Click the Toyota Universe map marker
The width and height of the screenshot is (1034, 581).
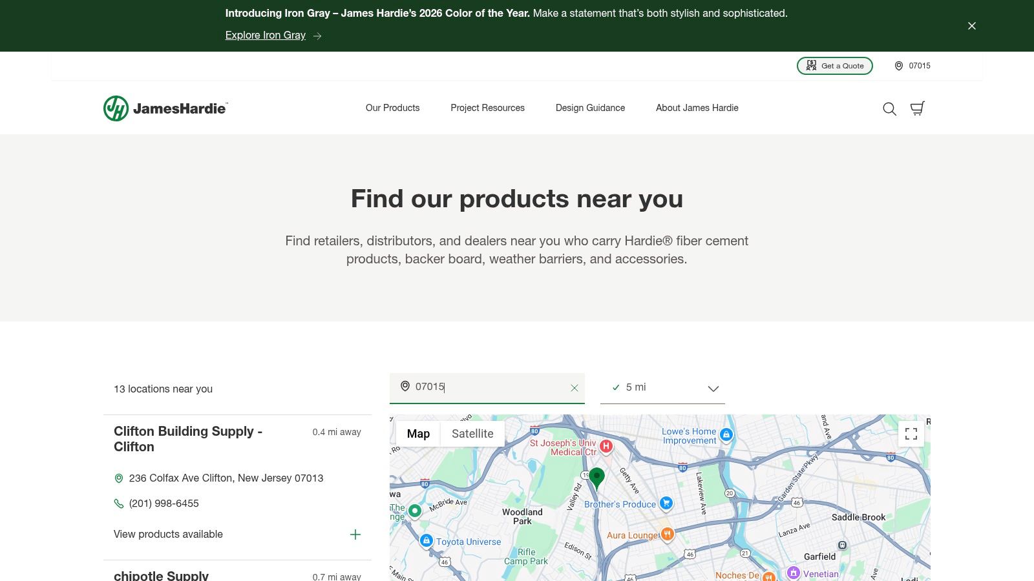point(426,541)
